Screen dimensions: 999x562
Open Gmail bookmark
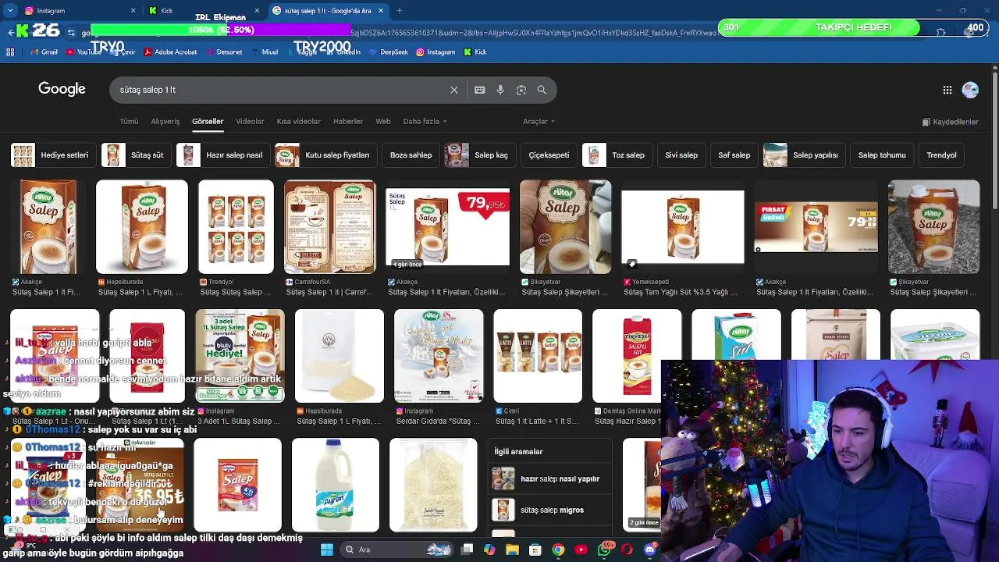44,52
